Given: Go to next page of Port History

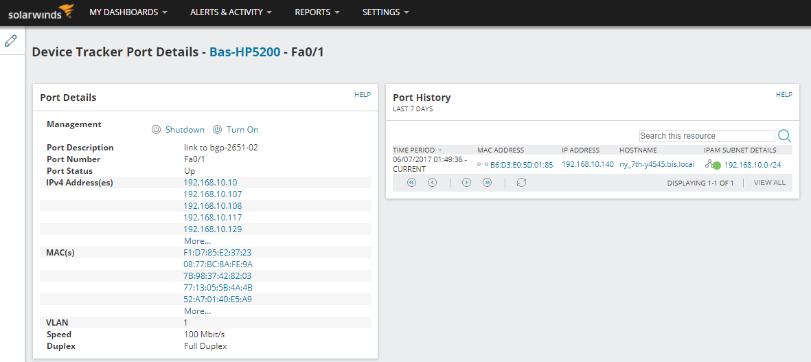Looking at the screenshot, I should [466, 183].
